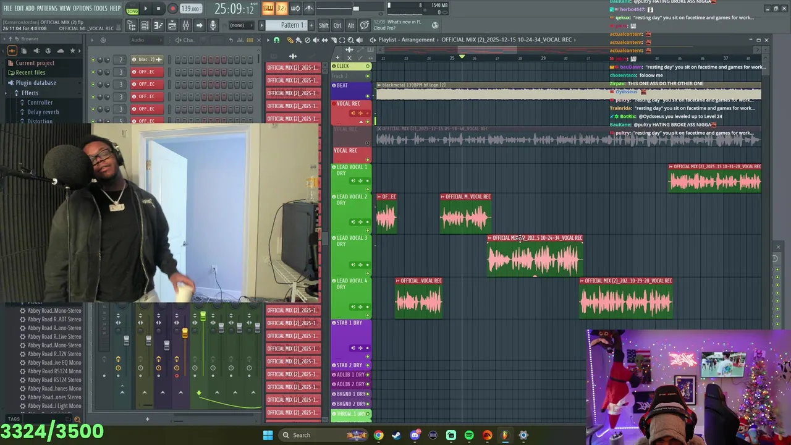
Task: Expand Current project in browser
Action: (35, 63)
